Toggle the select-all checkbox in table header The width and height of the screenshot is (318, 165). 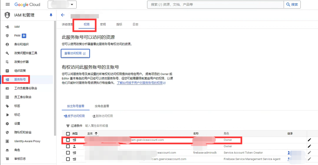click(68, 133)
